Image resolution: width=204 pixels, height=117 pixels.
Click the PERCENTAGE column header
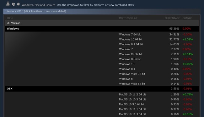tap(172, 18)
